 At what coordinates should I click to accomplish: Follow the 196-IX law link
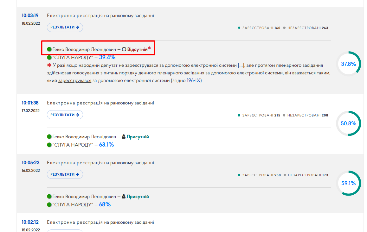194,80
